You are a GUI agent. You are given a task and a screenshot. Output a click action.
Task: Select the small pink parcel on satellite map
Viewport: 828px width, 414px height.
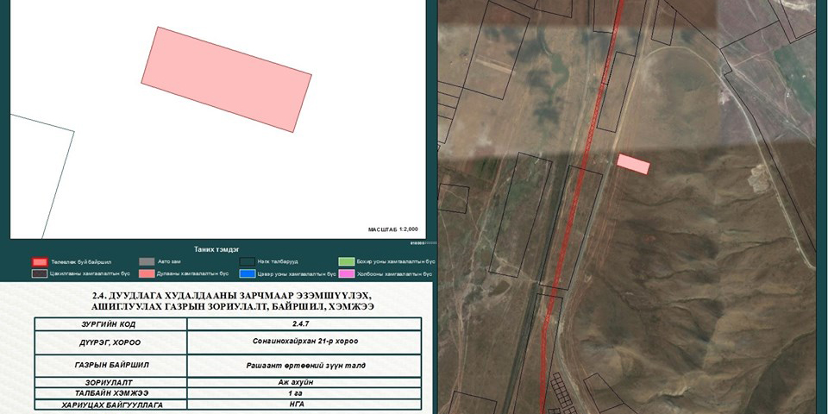pyautogui.click(x=633, y=164)
